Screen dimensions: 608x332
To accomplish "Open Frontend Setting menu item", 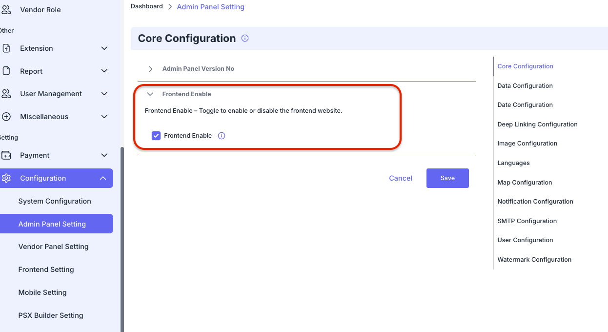I will coord(46,270).
